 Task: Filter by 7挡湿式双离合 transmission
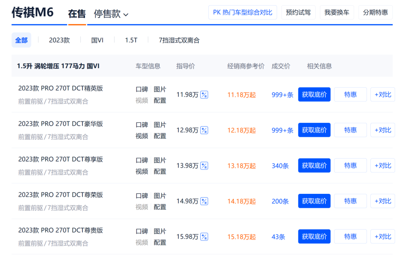tap(179, 40)
